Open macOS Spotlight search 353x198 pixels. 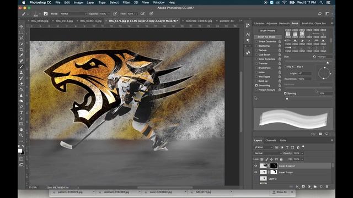click(321, 2)
